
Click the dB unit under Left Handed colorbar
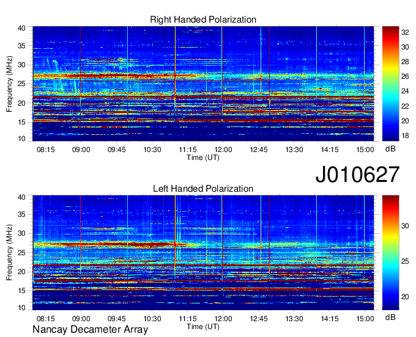coord(390,317)
